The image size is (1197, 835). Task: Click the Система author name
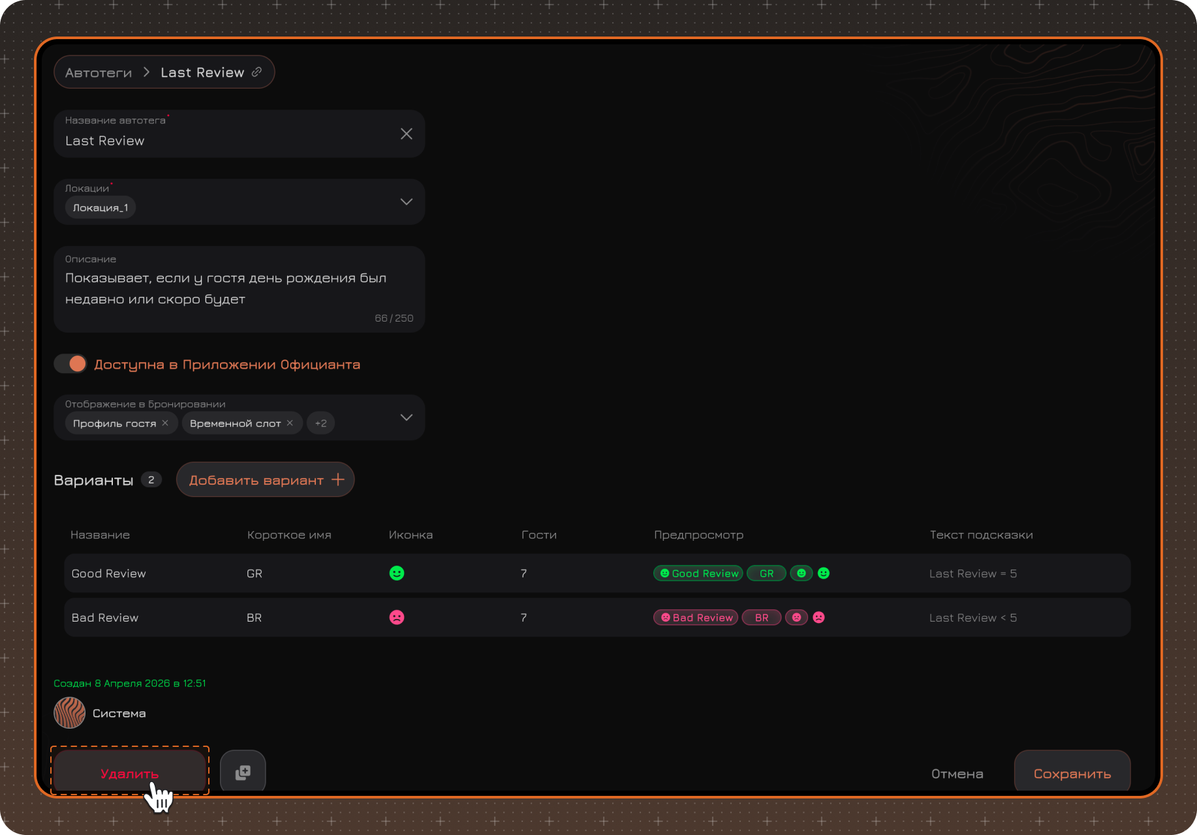(x=119, y=714)
